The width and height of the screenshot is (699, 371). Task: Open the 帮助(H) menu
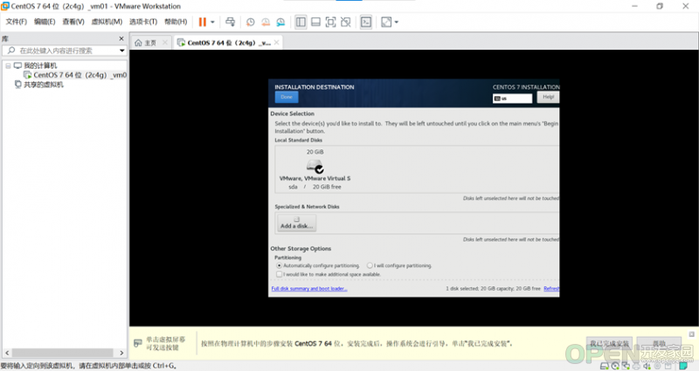click(x=176, y=21)
